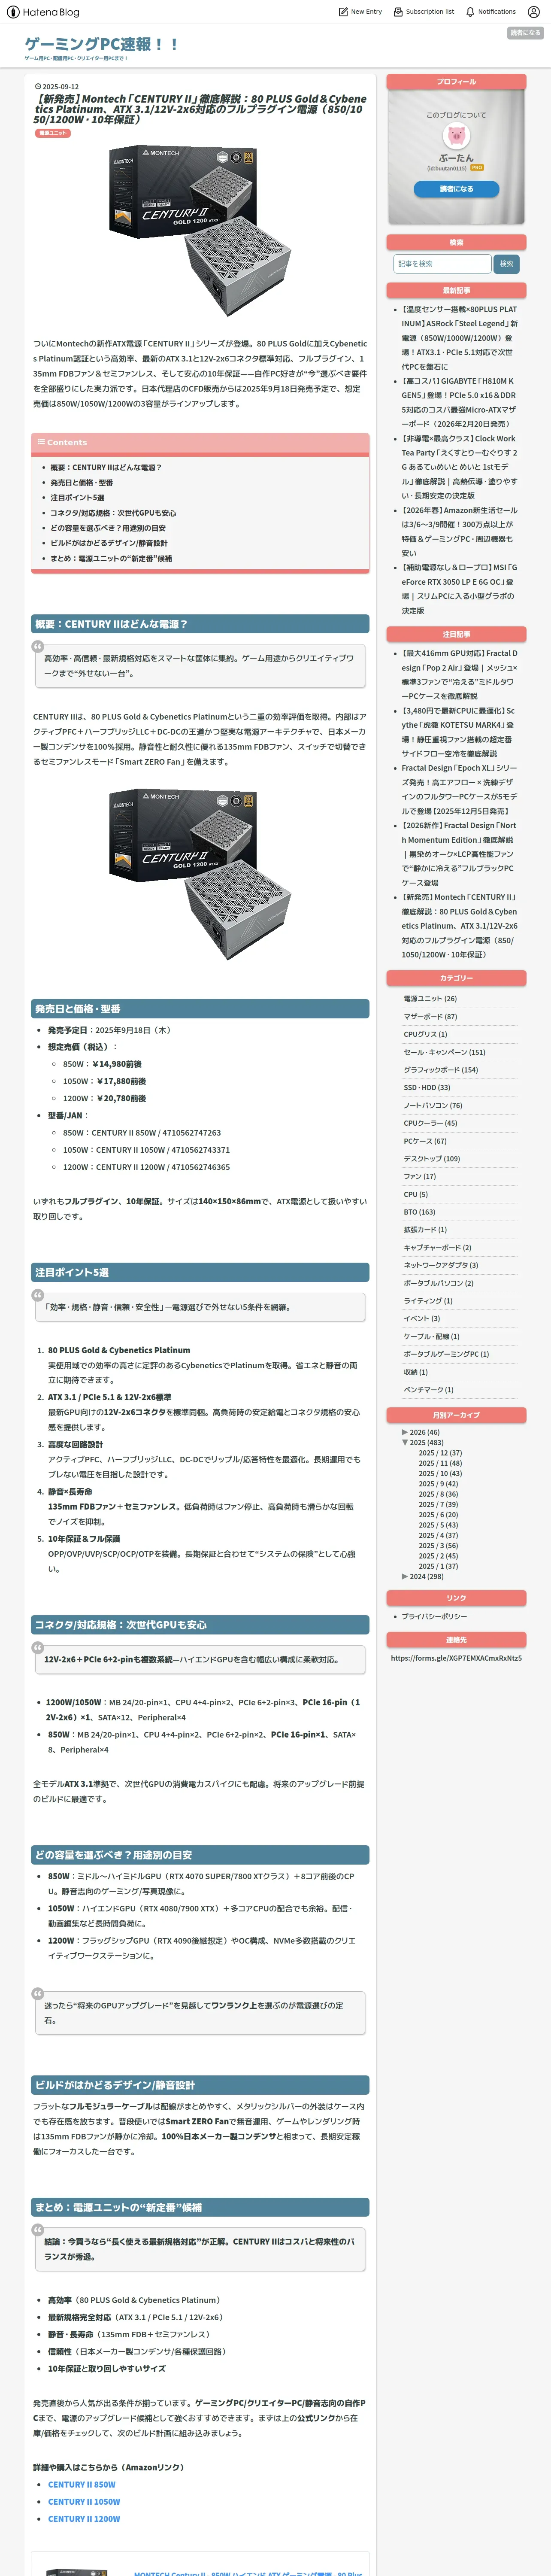The image size is (551, 2576).
Task: Open the 2025 / 1 (37) archive
Action: 438,1566
